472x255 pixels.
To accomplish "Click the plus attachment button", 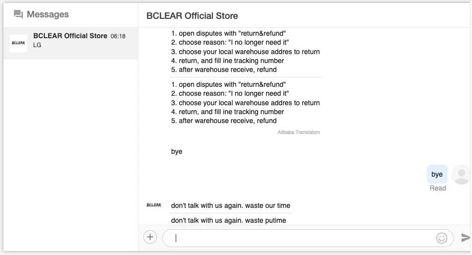I will pos(150,237).
